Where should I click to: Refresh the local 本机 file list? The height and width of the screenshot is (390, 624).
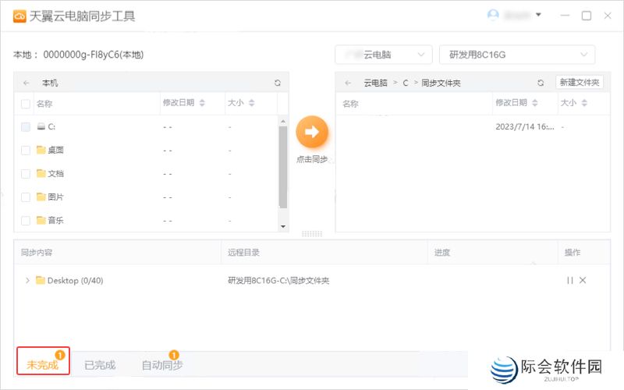tap(278, 83)
